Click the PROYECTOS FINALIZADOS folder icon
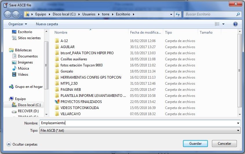 (57, 102)
